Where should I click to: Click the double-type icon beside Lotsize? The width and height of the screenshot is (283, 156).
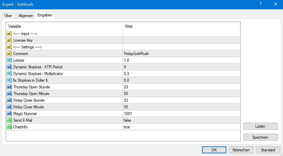9,60
